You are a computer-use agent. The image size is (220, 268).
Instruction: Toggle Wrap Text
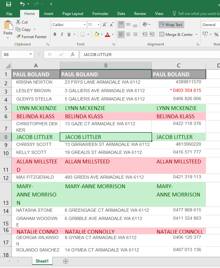[x=171, y=25]
